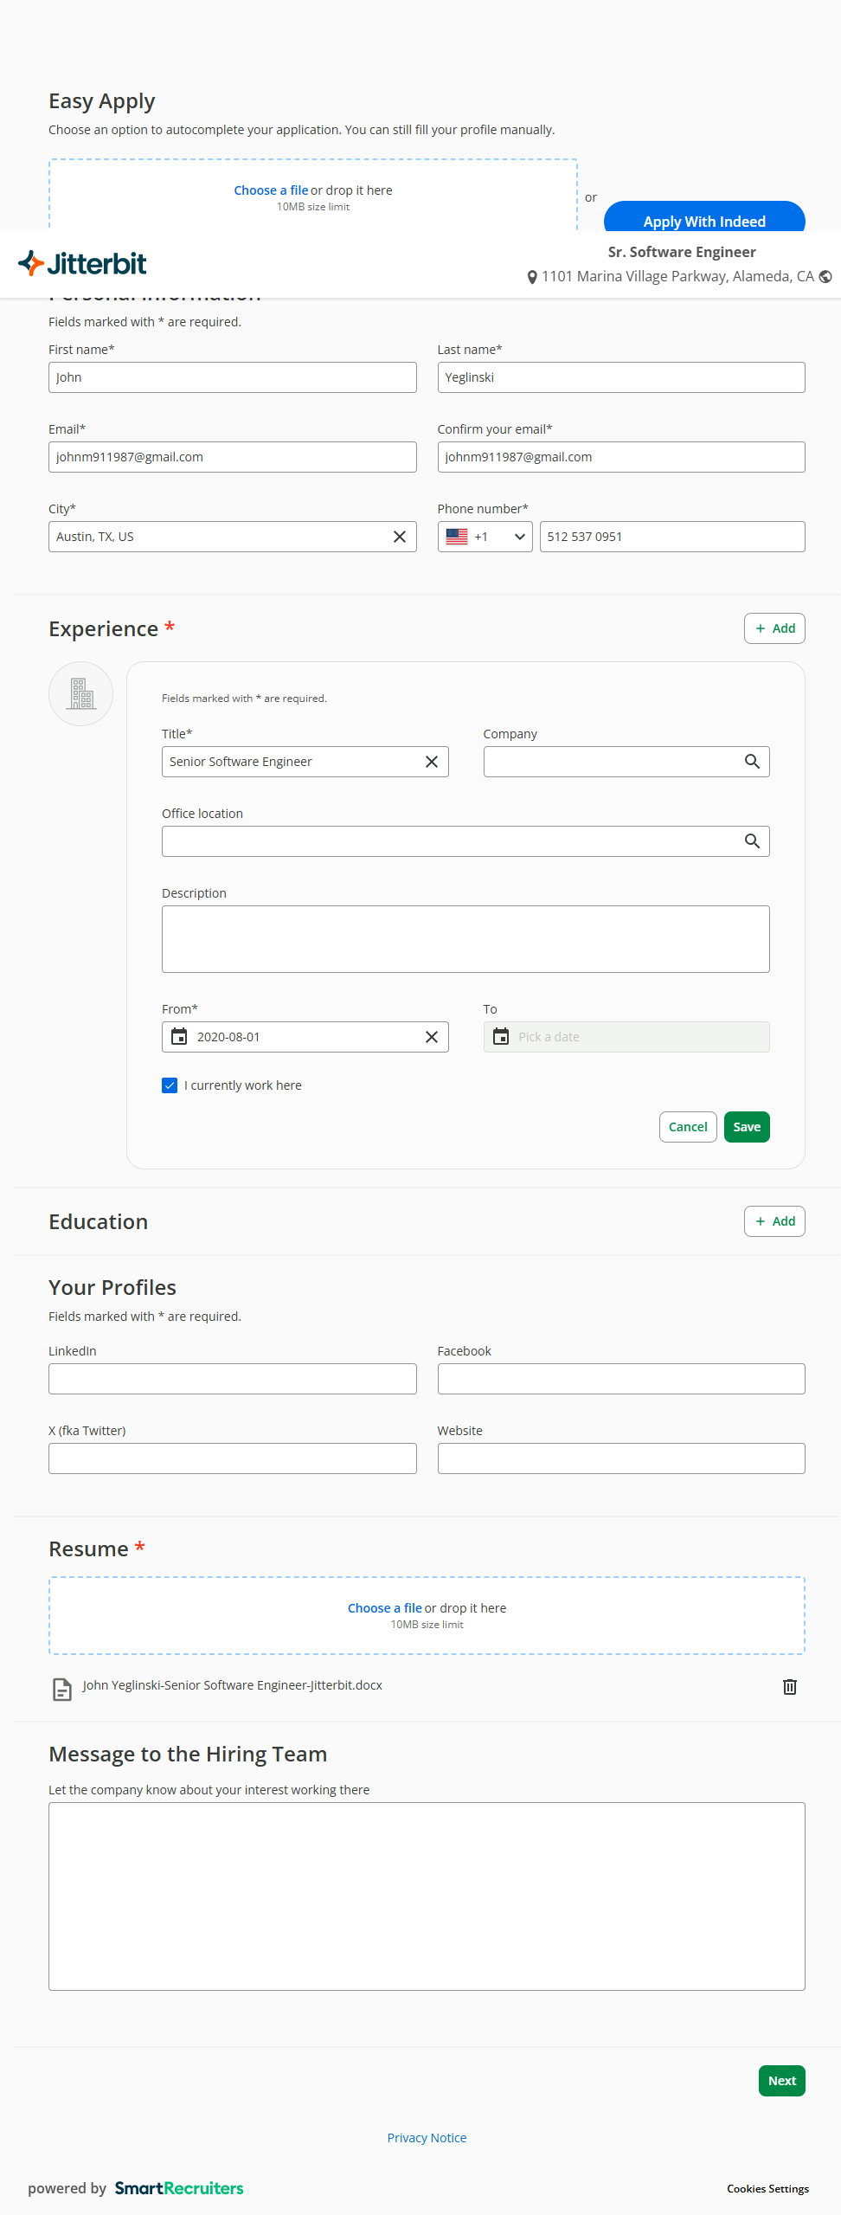Click Add button in Education section
The height and width of the screenshot is (2215, 841).
coord(774,1221)
